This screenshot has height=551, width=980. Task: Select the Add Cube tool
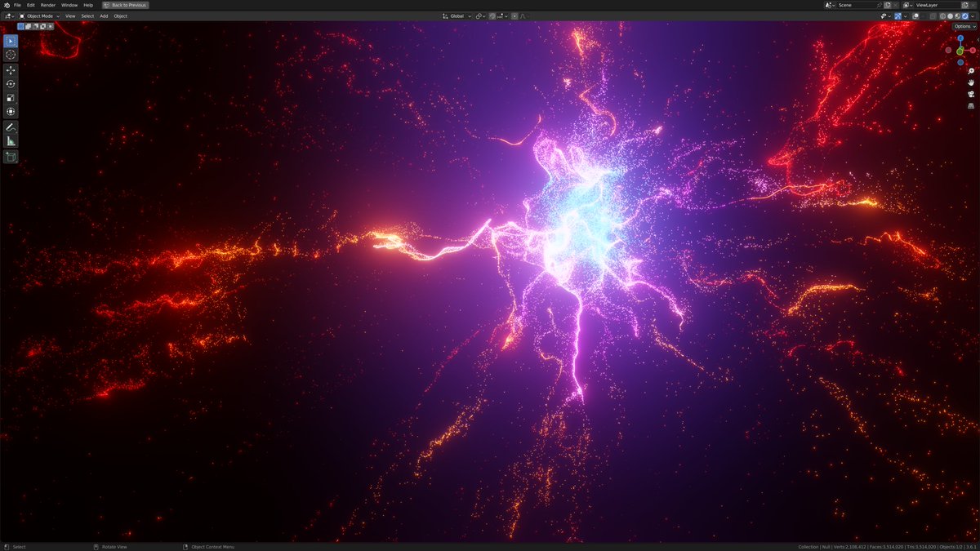coord(11,157)
